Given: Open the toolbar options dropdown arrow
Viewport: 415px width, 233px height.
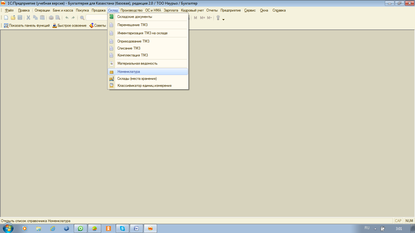Looking at the screenshot, I should click(x=224, y=19).
